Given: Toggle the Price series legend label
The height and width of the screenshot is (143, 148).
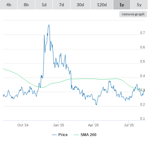Looking at the screenshot, I should coord(63,135).
